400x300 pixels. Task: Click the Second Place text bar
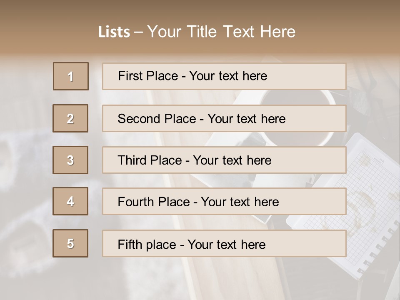tap(224, 118)
